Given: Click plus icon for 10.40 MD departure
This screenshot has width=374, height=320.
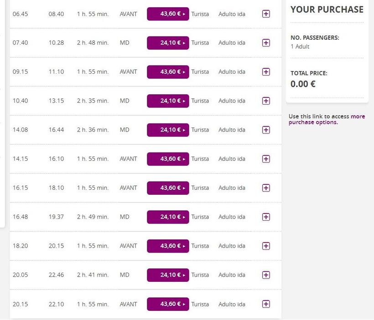Looking at the screenshot, I should (266, 101).
